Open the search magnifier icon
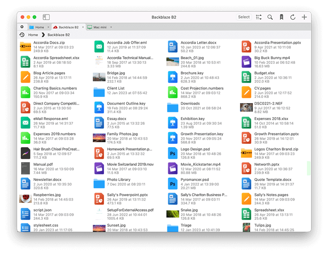Screen dimensions: 328x254 click(270, 17)
